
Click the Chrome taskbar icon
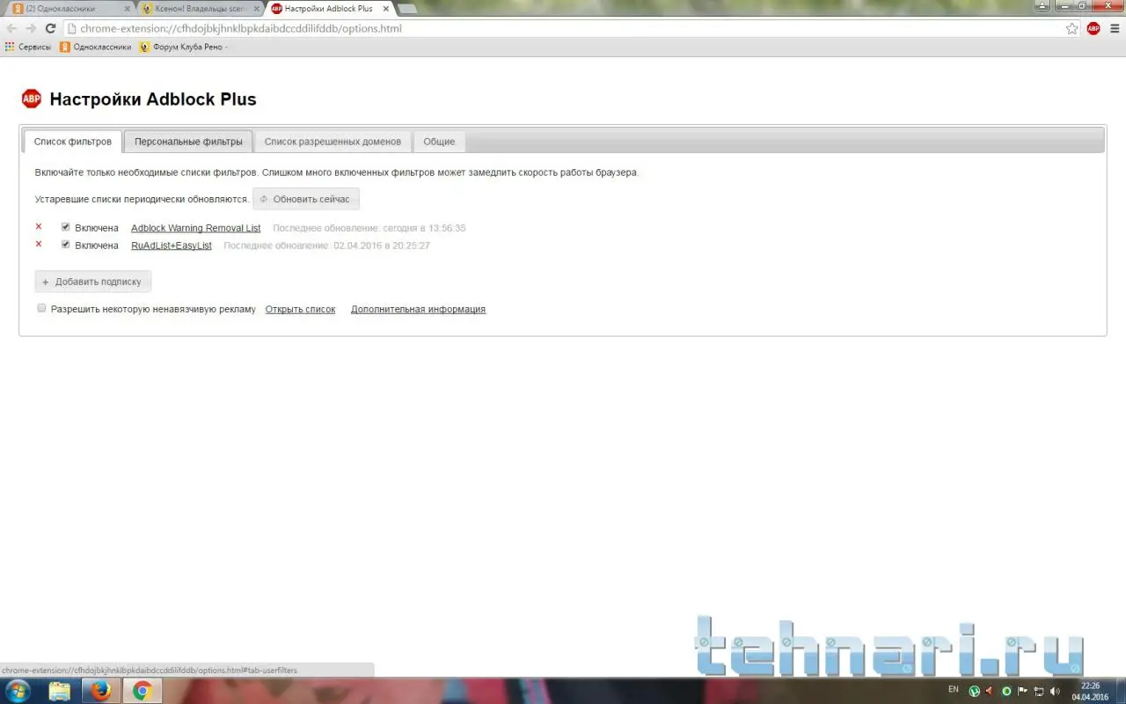[142, 691]
